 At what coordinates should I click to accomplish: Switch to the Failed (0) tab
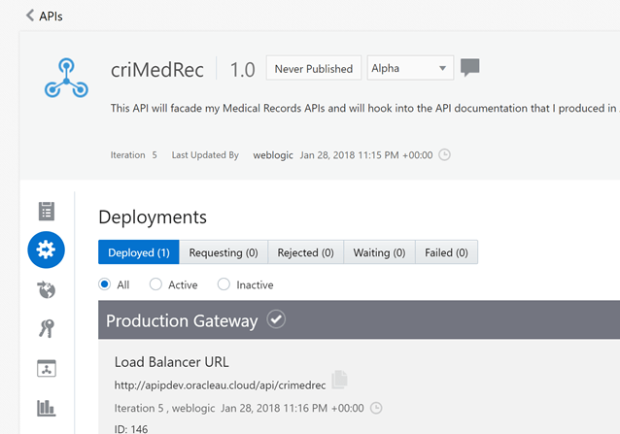point(446,252)
